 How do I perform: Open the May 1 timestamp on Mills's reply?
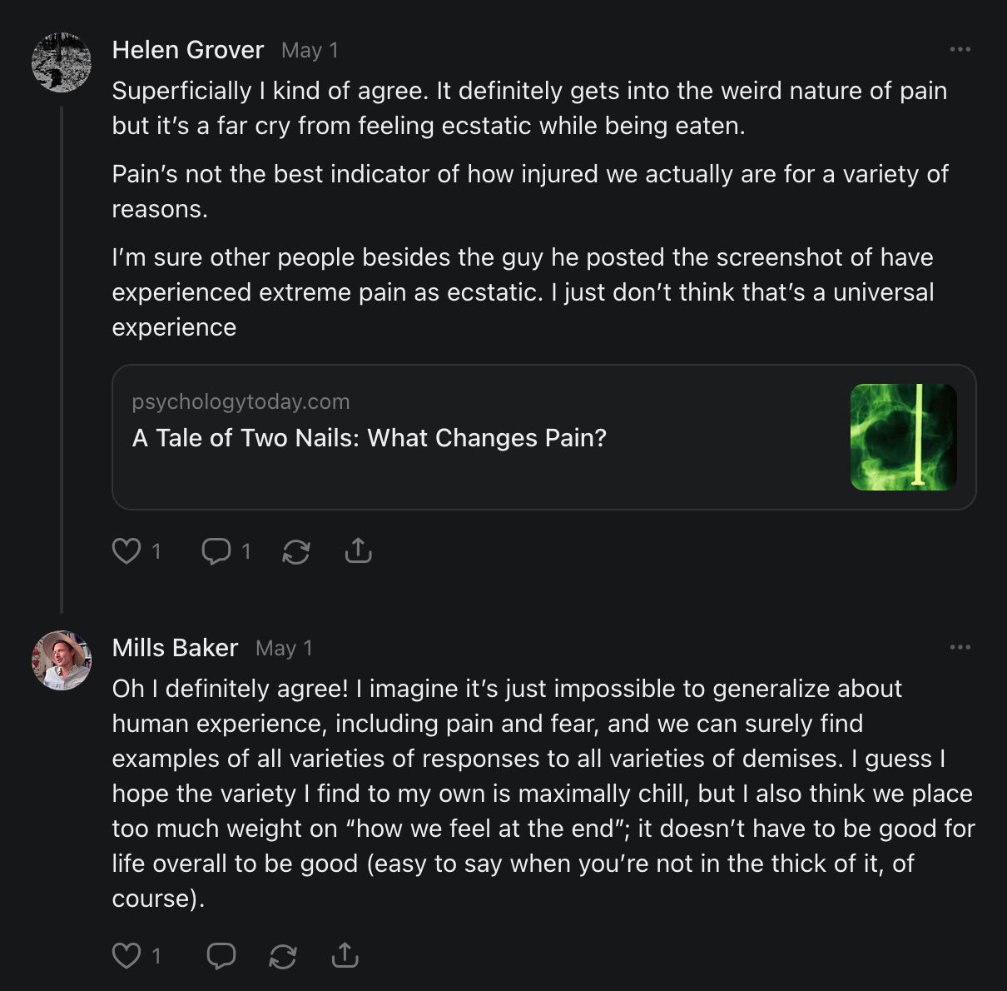(x=284, y=649)
